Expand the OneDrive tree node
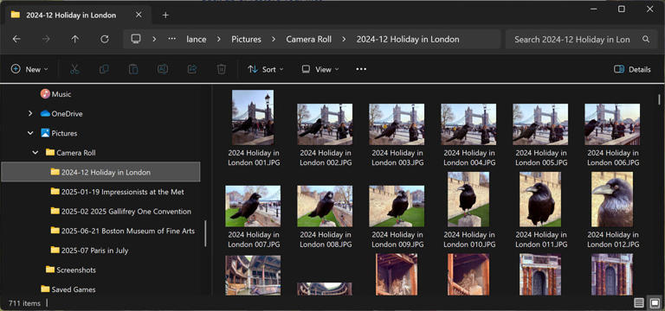 29,113
